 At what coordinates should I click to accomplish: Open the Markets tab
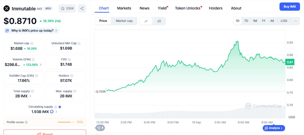tap(124, 8)
